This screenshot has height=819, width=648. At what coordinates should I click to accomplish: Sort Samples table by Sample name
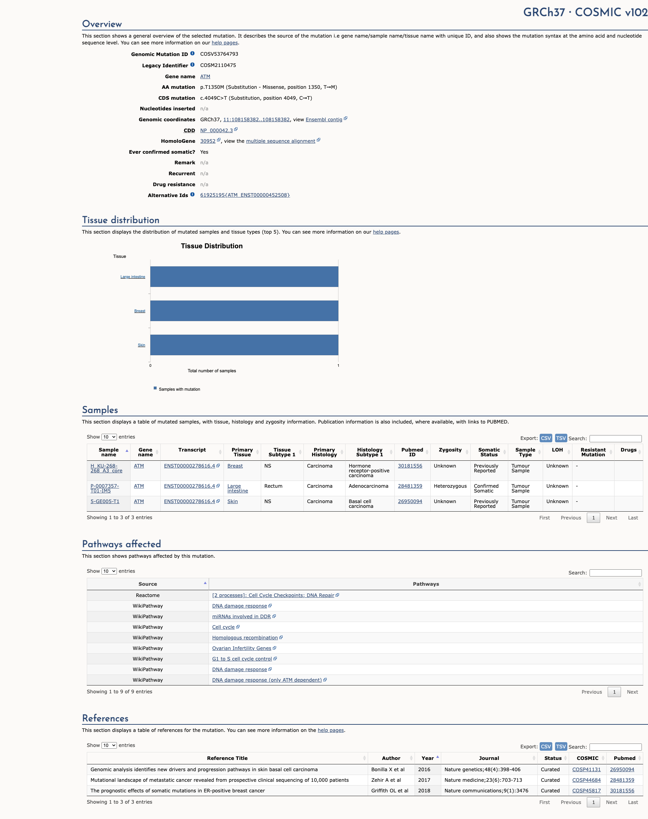[108, 452]
